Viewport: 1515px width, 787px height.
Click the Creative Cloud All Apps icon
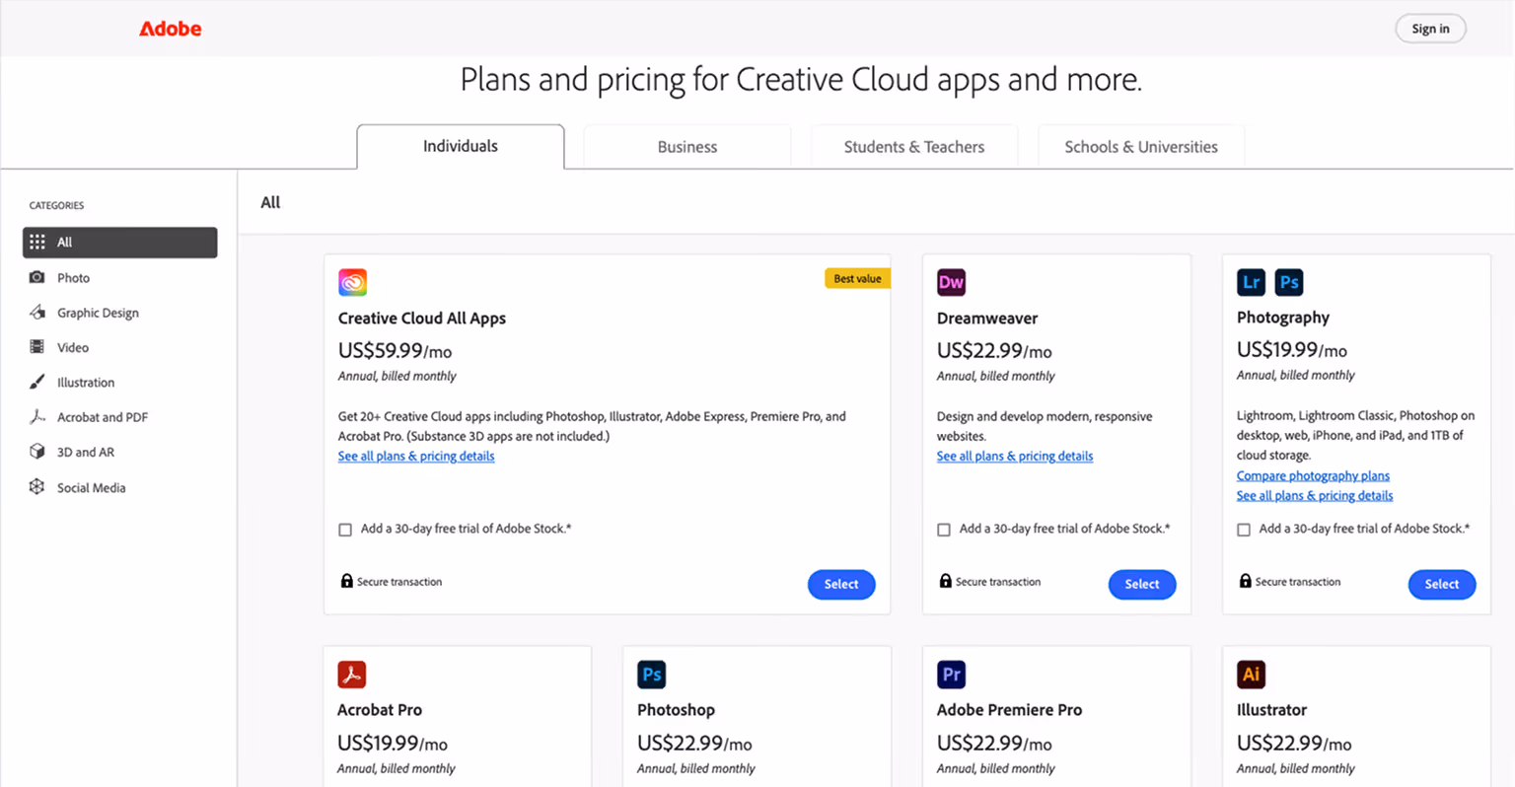(x=352, y=281)
